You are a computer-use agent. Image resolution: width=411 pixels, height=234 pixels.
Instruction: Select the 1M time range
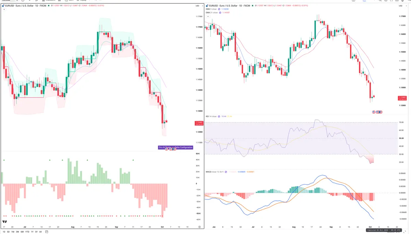tap(13, 232)
